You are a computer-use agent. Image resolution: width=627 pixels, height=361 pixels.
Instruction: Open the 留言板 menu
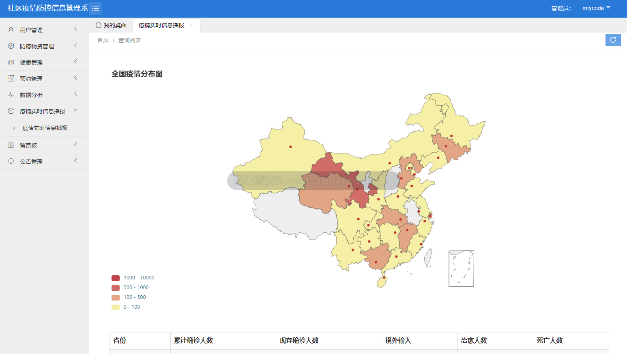44,145
